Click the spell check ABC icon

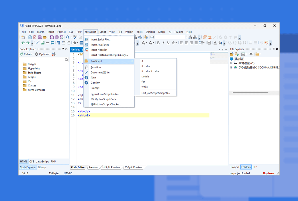(x=75, y=37)
